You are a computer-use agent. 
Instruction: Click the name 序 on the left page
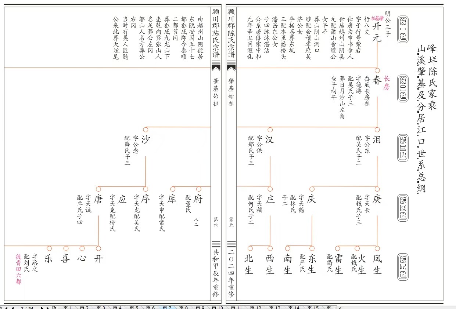pos(146,199)
